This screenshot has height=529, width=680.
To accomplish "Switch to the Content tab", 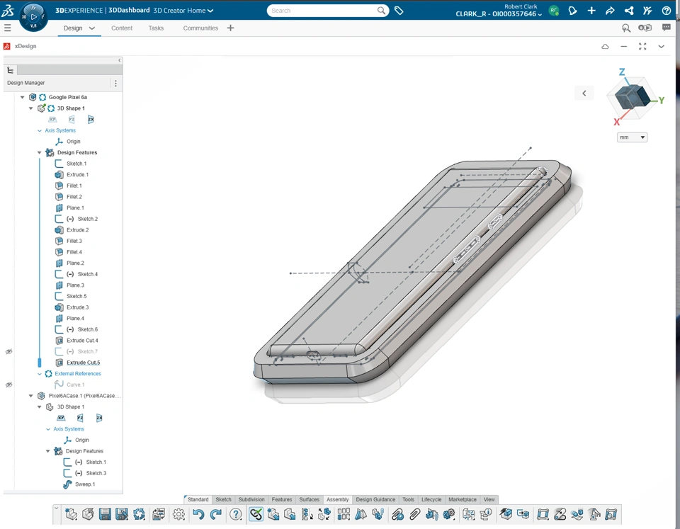I will (121, 28).
